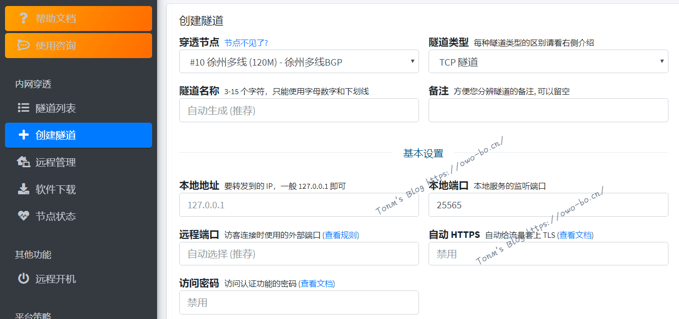The height and width of the screenshot is (319, 679).
Task: Click the chat bubble consultation icon
Action: coord(23,46)
